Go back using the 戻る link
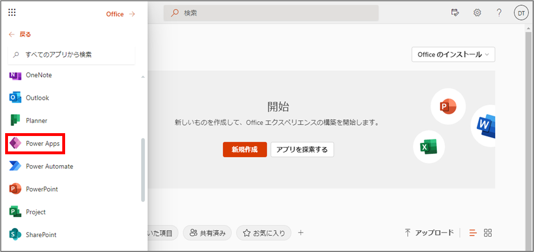 tap(20, 34)
